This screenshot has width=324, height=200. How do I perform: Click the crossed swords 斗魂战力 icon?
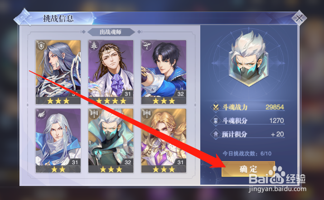point(216,107)
